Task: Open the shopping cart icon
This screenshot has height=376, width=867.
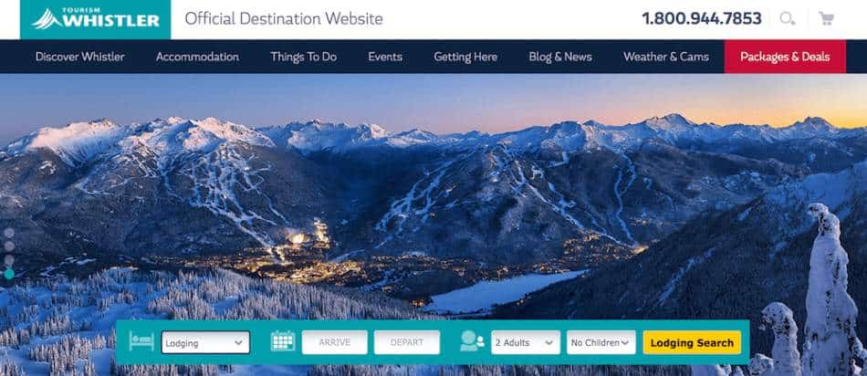Action: [826, 19]
